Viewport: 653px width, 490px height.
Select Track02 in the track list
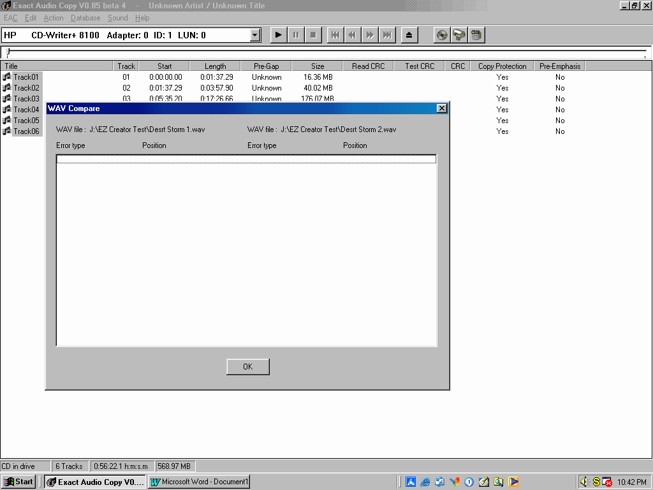click(x=26, y=88)
